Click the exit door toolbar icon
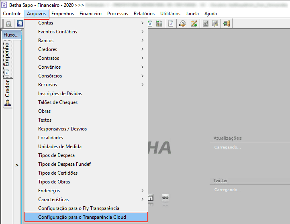This screenshot has height=224, width=290. (227, 23)
